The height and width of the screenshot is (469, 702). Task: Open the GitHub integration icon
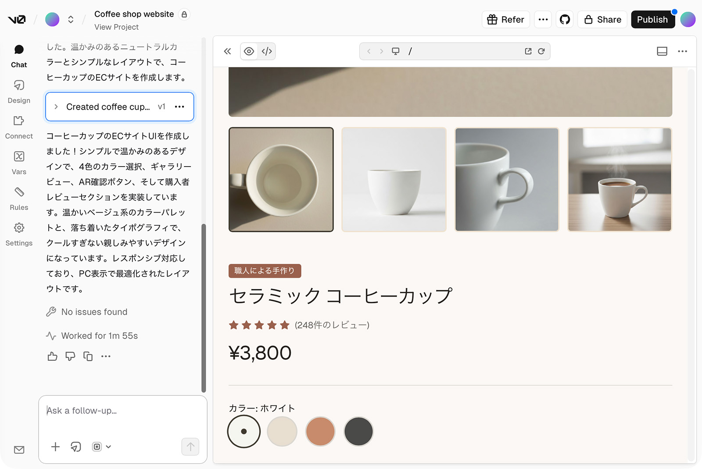565,19
